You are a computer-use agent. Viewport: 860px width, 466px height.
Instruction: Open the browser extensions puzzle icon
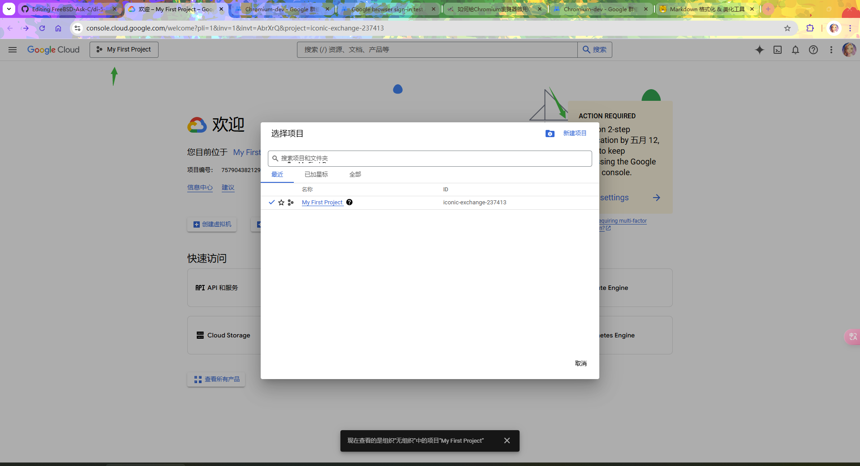810,28
